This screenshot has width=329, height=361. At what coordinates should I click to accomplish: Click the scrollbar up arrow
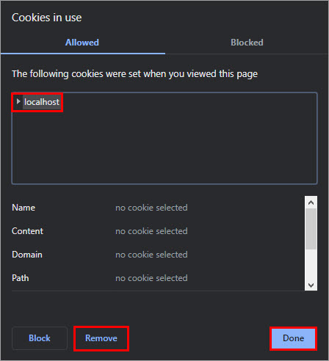tap(311, 203)
